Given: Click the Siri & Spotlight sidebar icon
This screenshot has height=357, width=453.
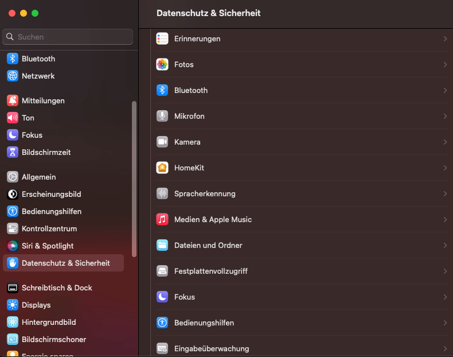Looking at the screenshot, I should (13, 246).
